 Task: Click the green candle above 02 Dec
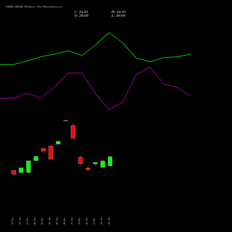(36, 159)
